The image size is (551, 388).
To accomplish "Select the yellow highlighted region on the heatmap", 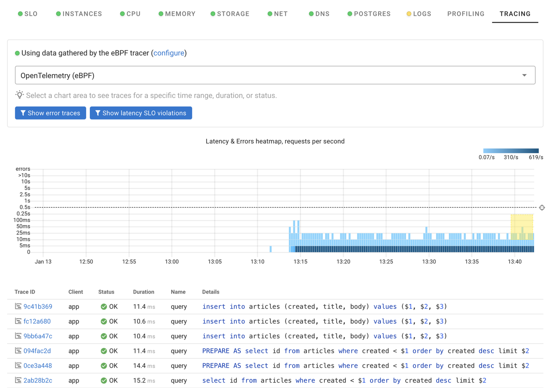I will pos(521,226).
